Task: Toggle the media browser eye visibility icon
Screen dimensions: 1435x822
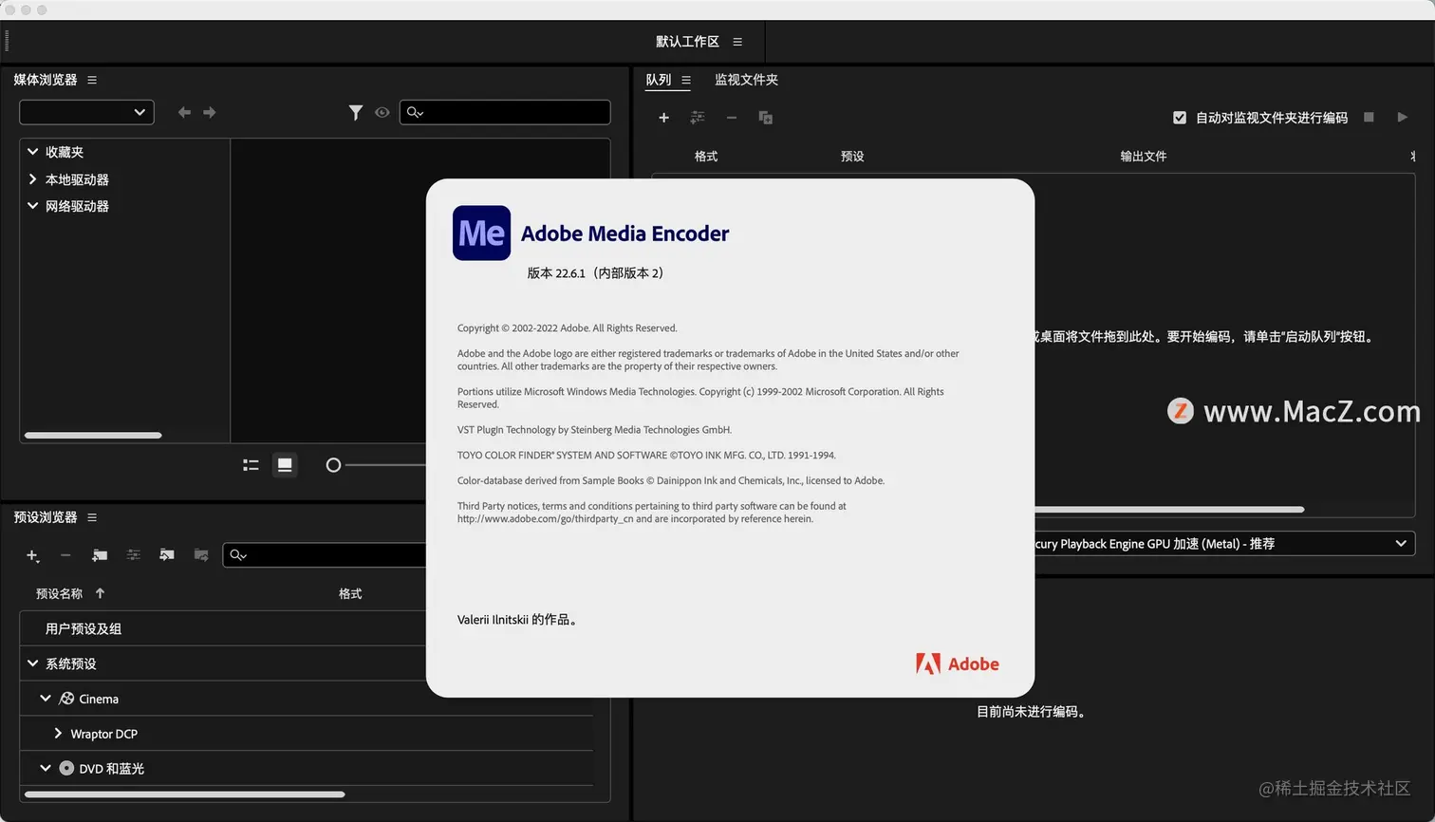Action: pyautogui.click(x=382, y=112)
